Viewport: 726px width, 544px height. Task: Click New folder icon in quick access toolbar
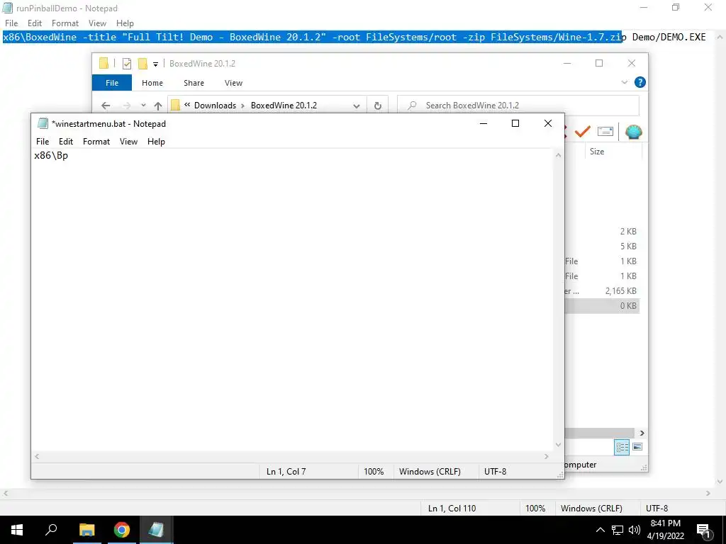pyautogui.click(x=143, y=63)
